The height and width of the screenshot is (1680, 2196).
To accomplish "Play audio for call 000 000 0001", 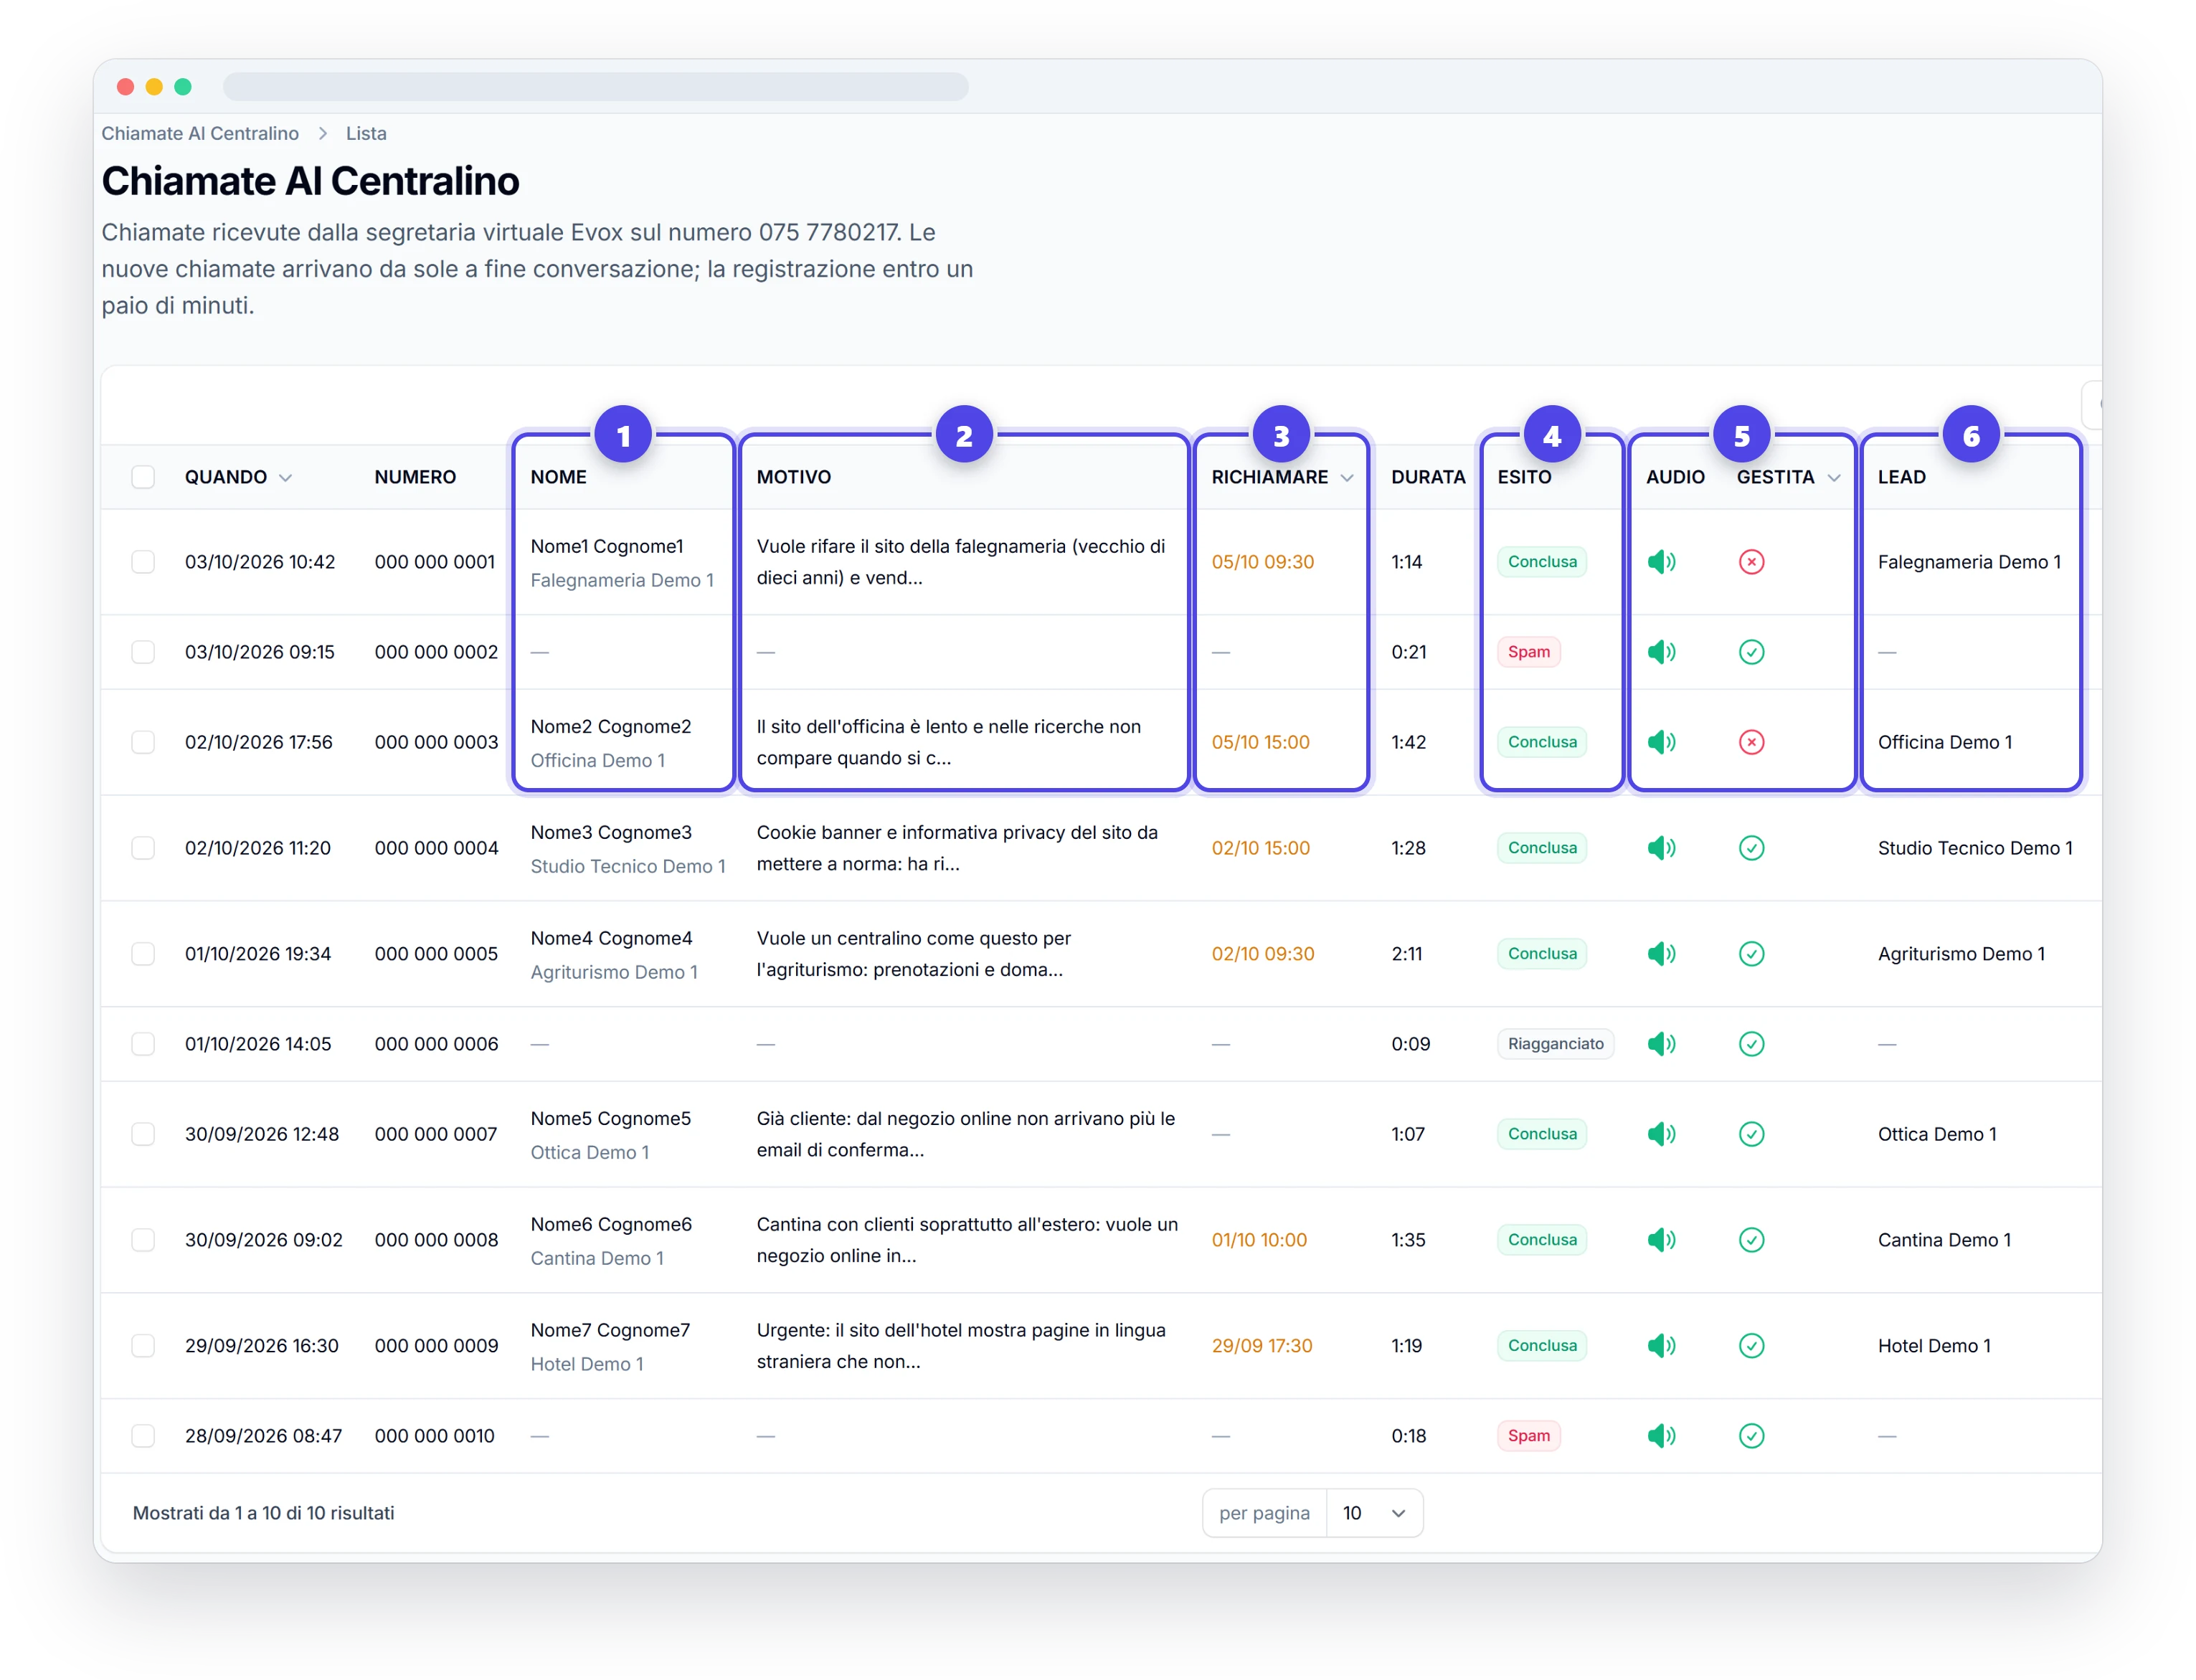I will point(1661,562).
